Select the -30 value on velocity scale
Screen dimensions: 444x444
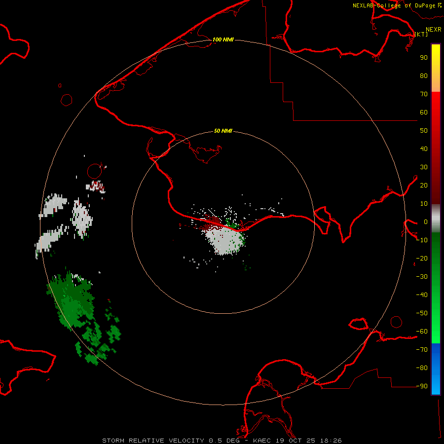pyautogui.click(x=422, y=277)
